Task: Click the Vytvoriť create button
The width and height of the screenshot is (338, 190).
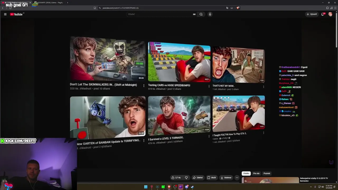Action: point(312,14)
